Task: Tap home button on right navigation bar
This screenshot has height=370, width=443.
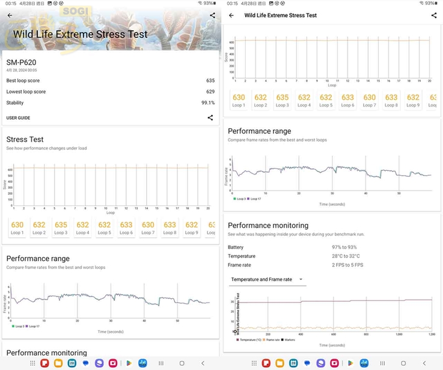Action: (403, 363)
